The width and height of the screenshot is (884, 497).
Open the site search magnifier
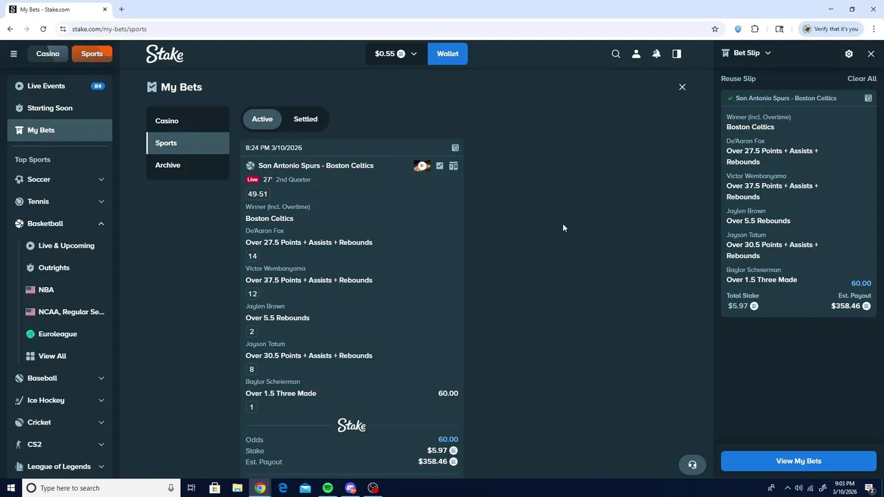pos(616,54)
